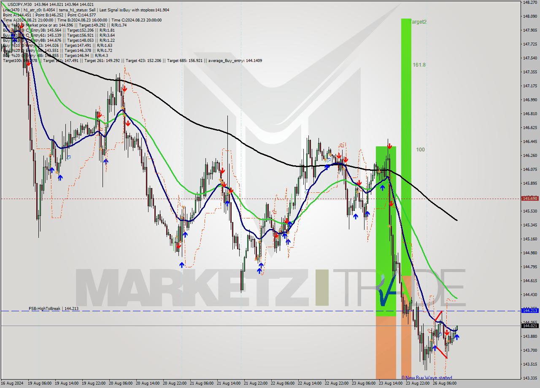Image resolution: width=540 pixels, height=388 pixels.
Task: Click the '23 Aug 14:00' time label
Action: (x=391, y=384)
